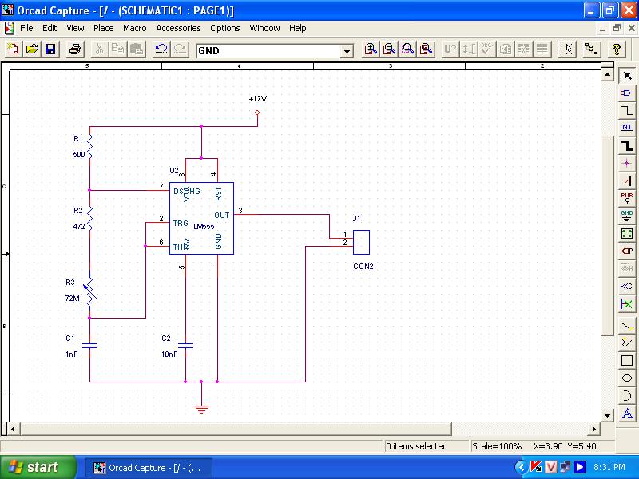Click the Undo toolbar icon
The image size is (639, 479).
click(x=161, y=49)
